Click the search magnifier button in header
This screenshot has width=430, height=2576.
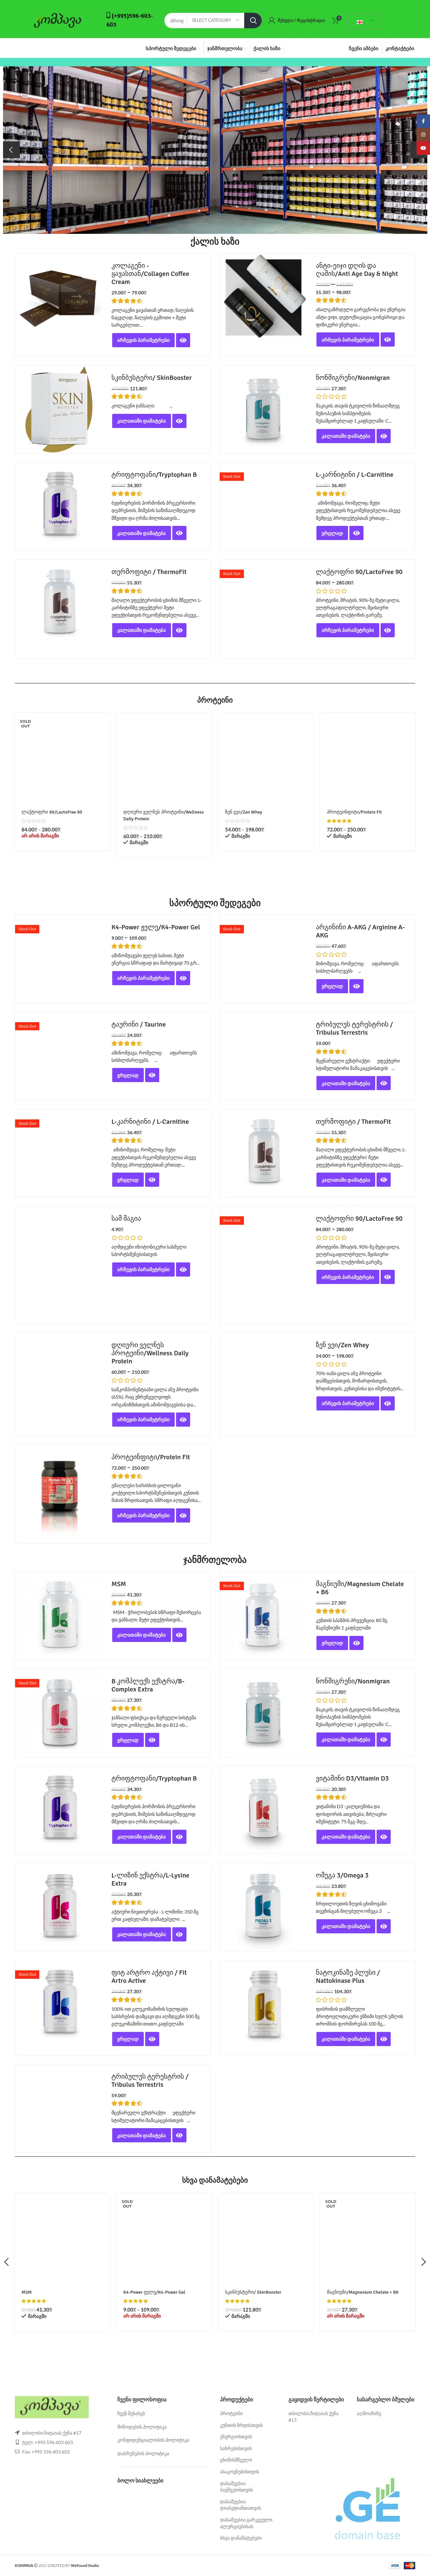tap(253, 20)
